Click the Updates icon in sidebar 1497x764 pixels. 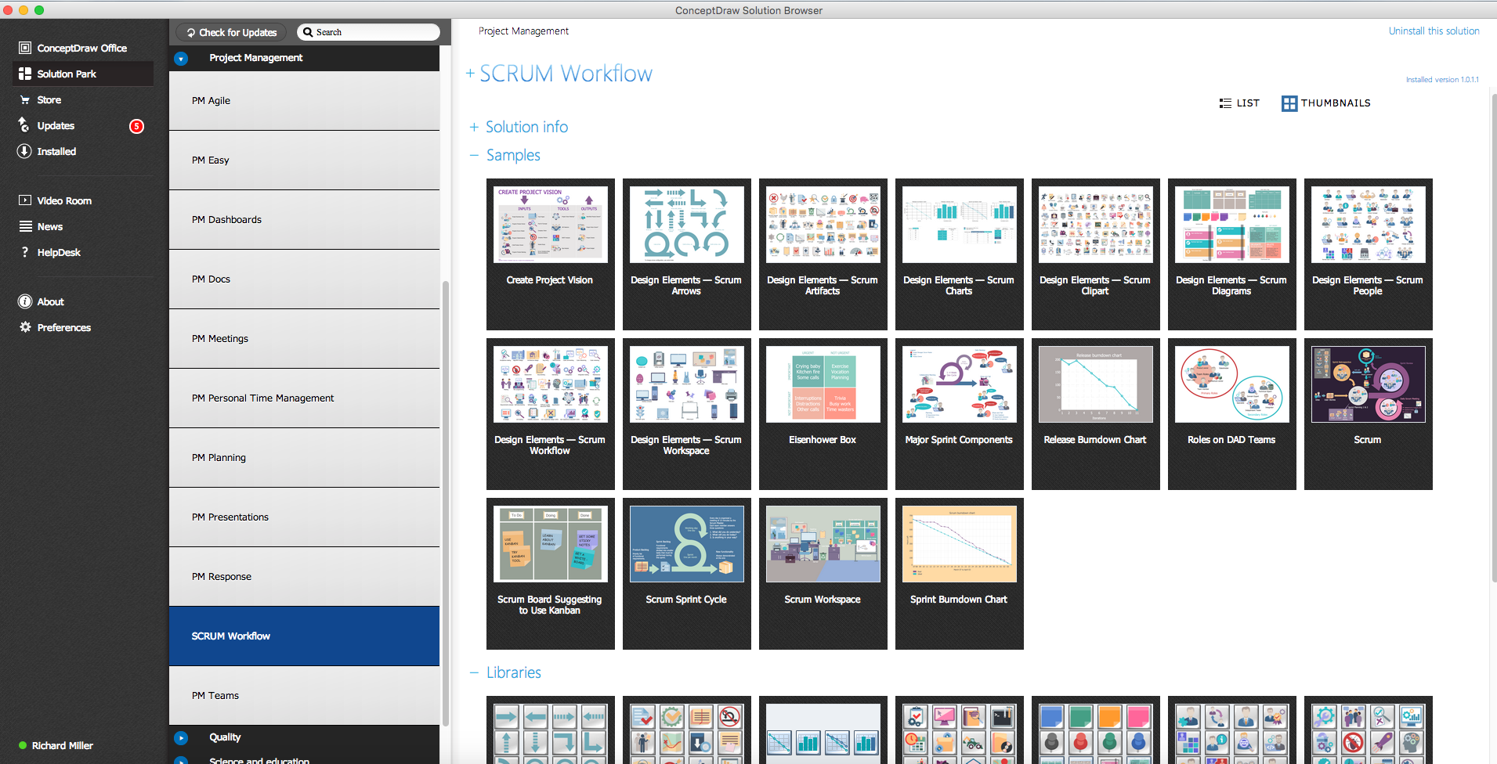24,125
